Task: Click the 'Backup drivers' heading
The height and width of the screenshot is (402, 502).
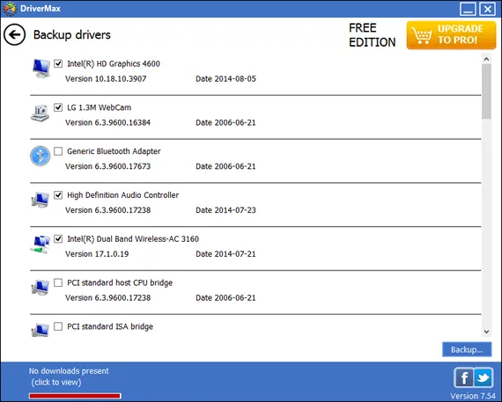Action: (71, 34)
